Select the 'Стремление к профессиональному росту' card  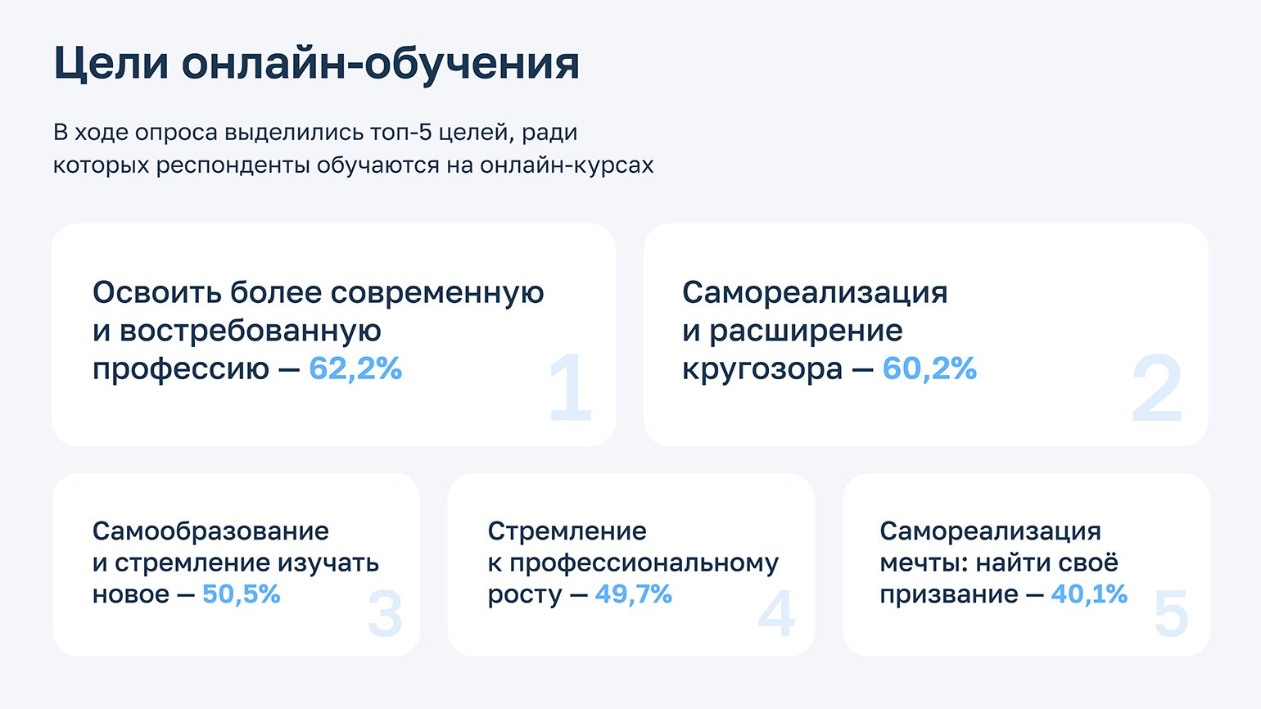630,564
